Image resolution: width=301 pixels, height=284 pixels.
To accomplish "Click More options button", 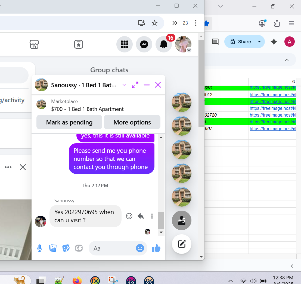I will click(x=132, y=122).
